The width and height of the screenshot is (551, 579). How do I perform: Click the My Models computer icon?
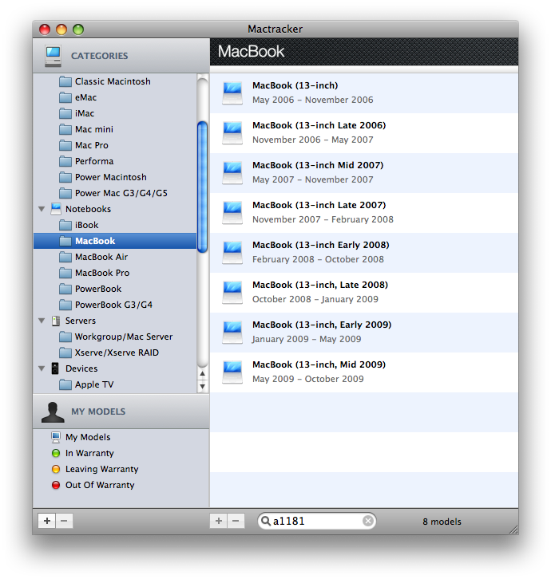pyautogui.click(x=56, y=437)
